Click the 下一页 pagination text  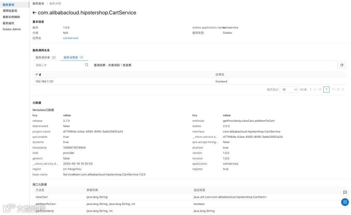point(335,89)
